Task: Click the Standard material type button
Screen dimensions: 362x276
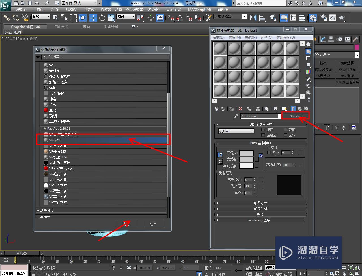Action: coord(296,116)
